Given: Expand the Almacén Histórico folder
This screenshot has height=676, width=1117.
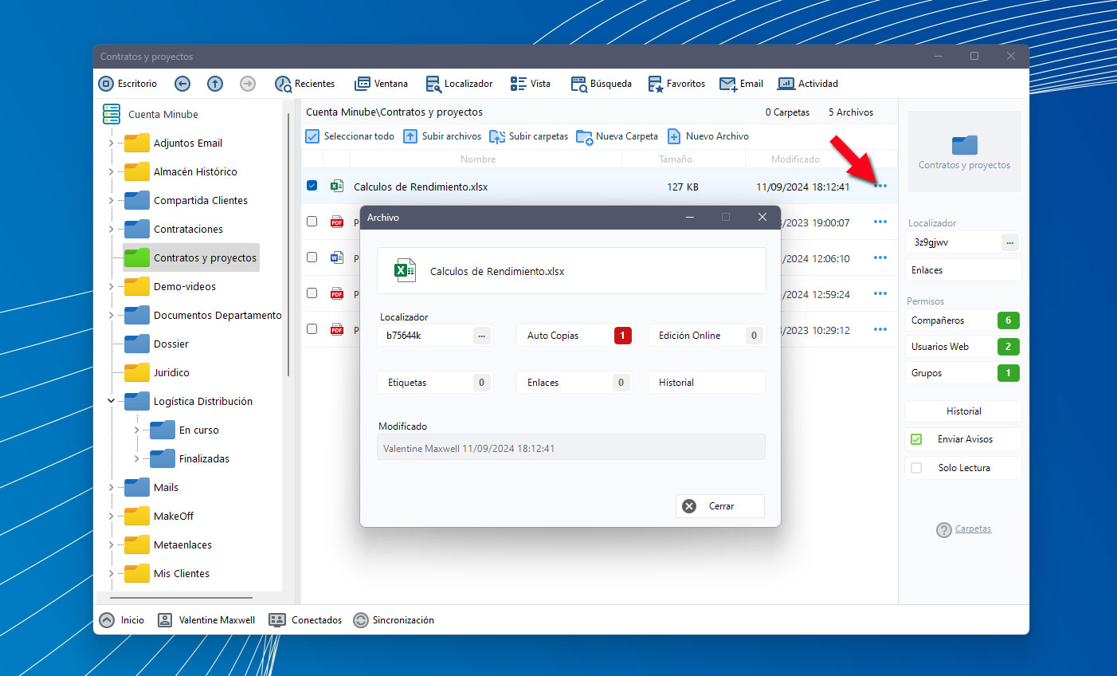Looking at the screenshot, I should point(111,172).
